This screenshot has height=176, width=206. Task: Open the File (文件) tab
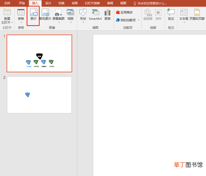click(x=7, y=3)
